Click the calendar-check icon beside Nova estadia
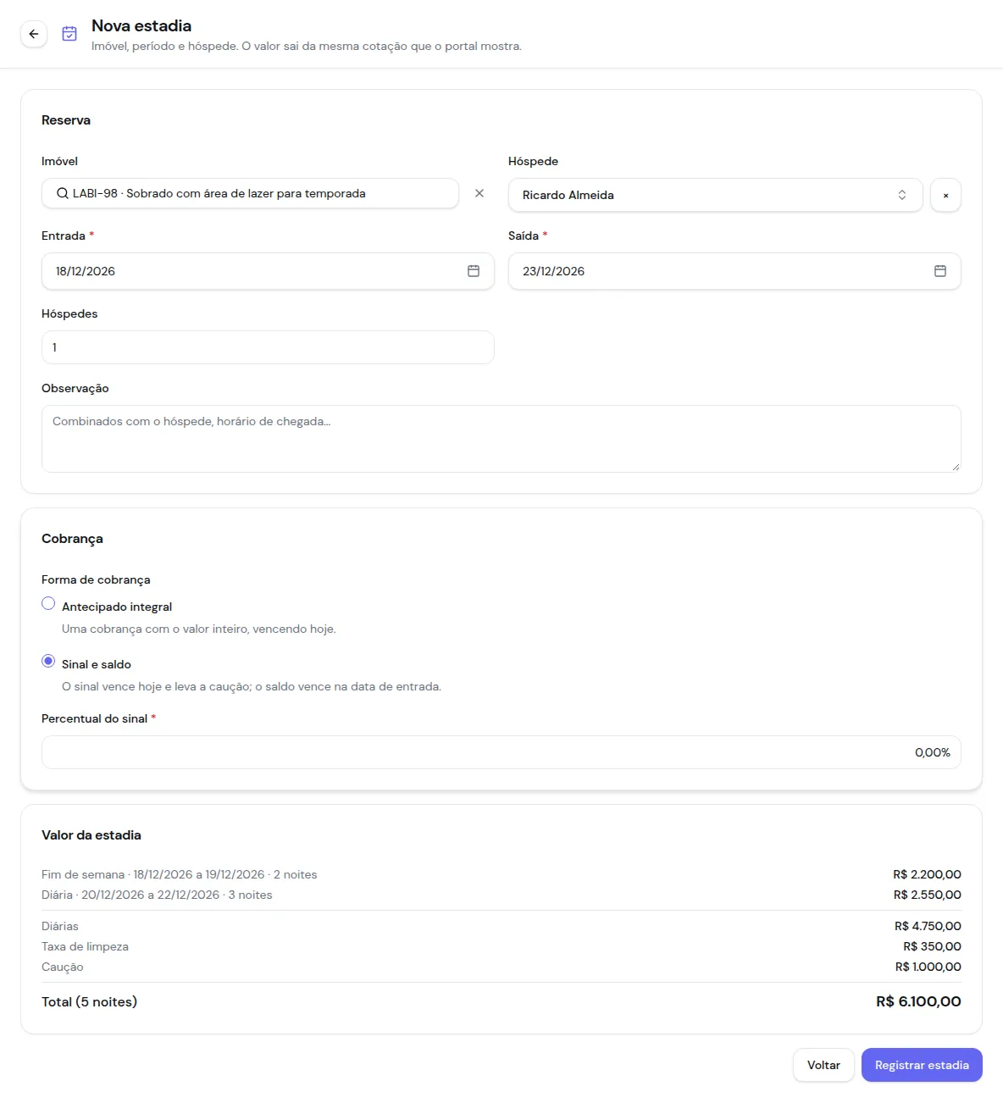 point(69,34)
